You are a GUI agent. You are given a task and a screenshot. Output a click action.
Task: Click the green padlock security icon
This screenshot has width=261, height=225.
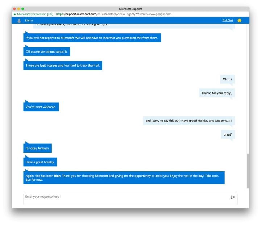(14, 14)
